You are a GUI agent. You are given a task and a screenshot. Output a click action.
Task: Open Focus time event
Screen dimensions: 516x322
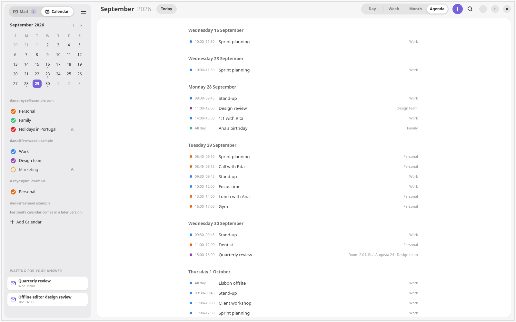click(303, 186)
